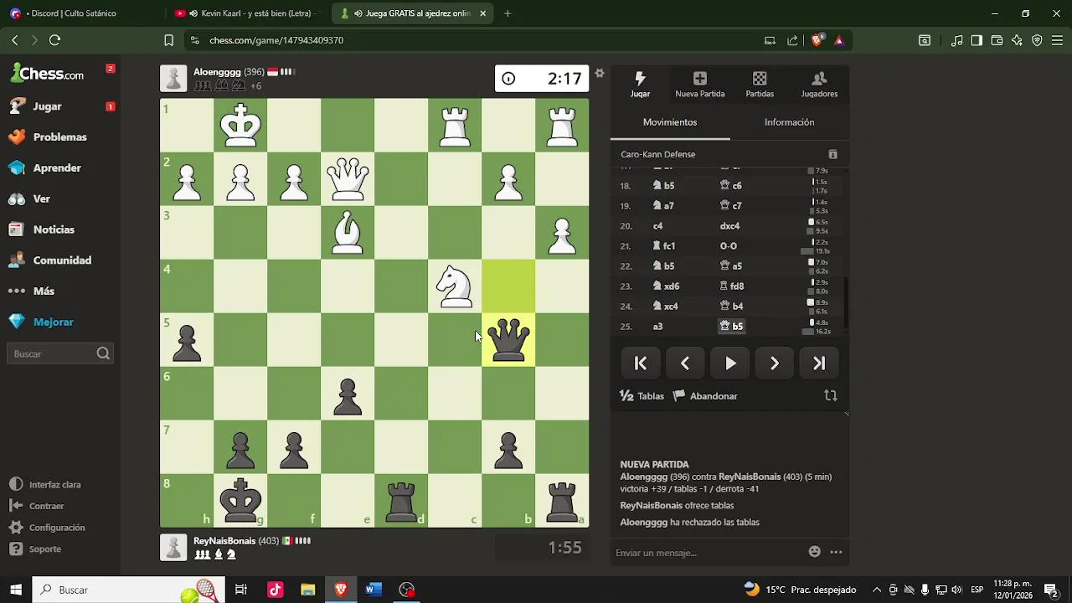
Task: Toggle browser sidebar panel icon
Action: (x=977, y=40)
